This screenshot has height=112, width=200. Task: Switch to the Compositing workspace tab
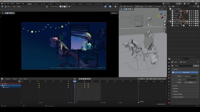89,4
